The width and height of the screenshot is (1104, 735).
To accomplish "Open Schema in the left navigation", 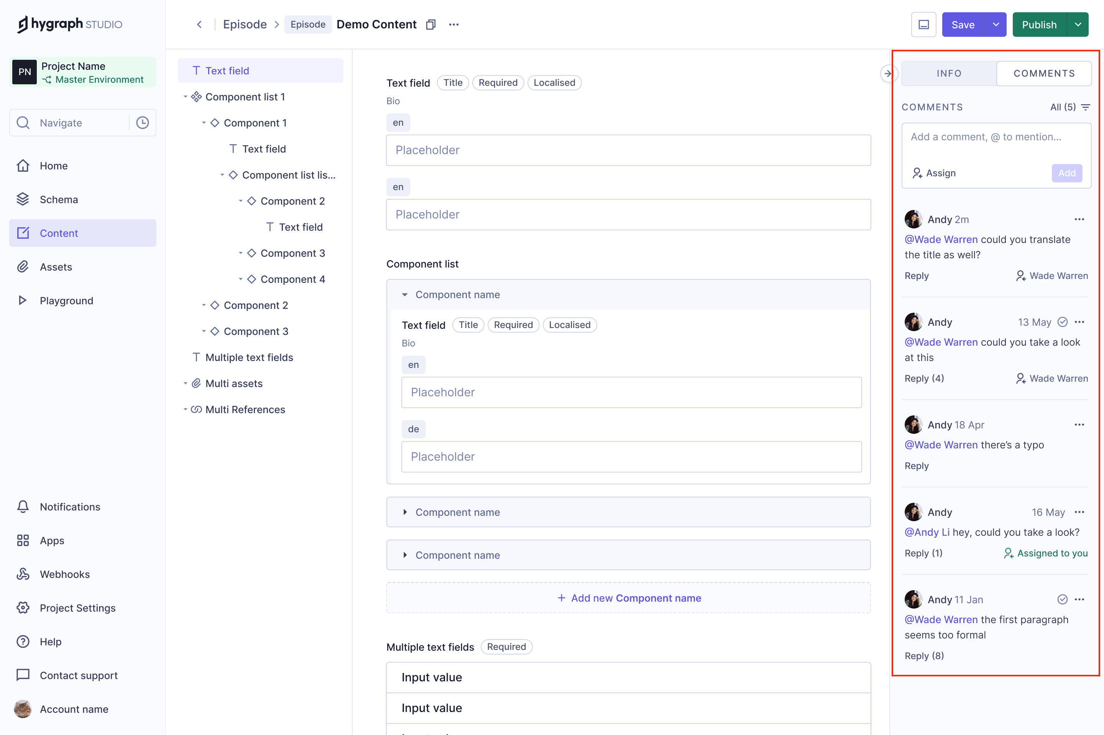I will [59, 200].
